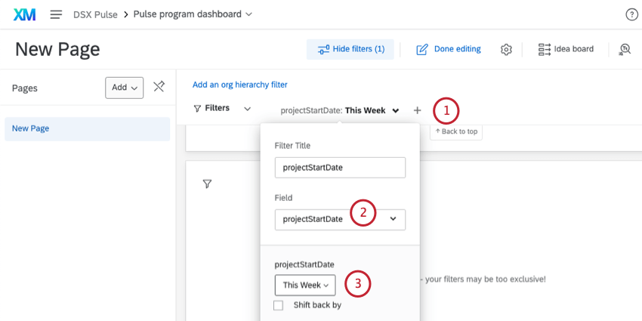This screenshot has width=642, height=321.
Task: Open the hamburger navigation menu
Action: pos(56,14)
